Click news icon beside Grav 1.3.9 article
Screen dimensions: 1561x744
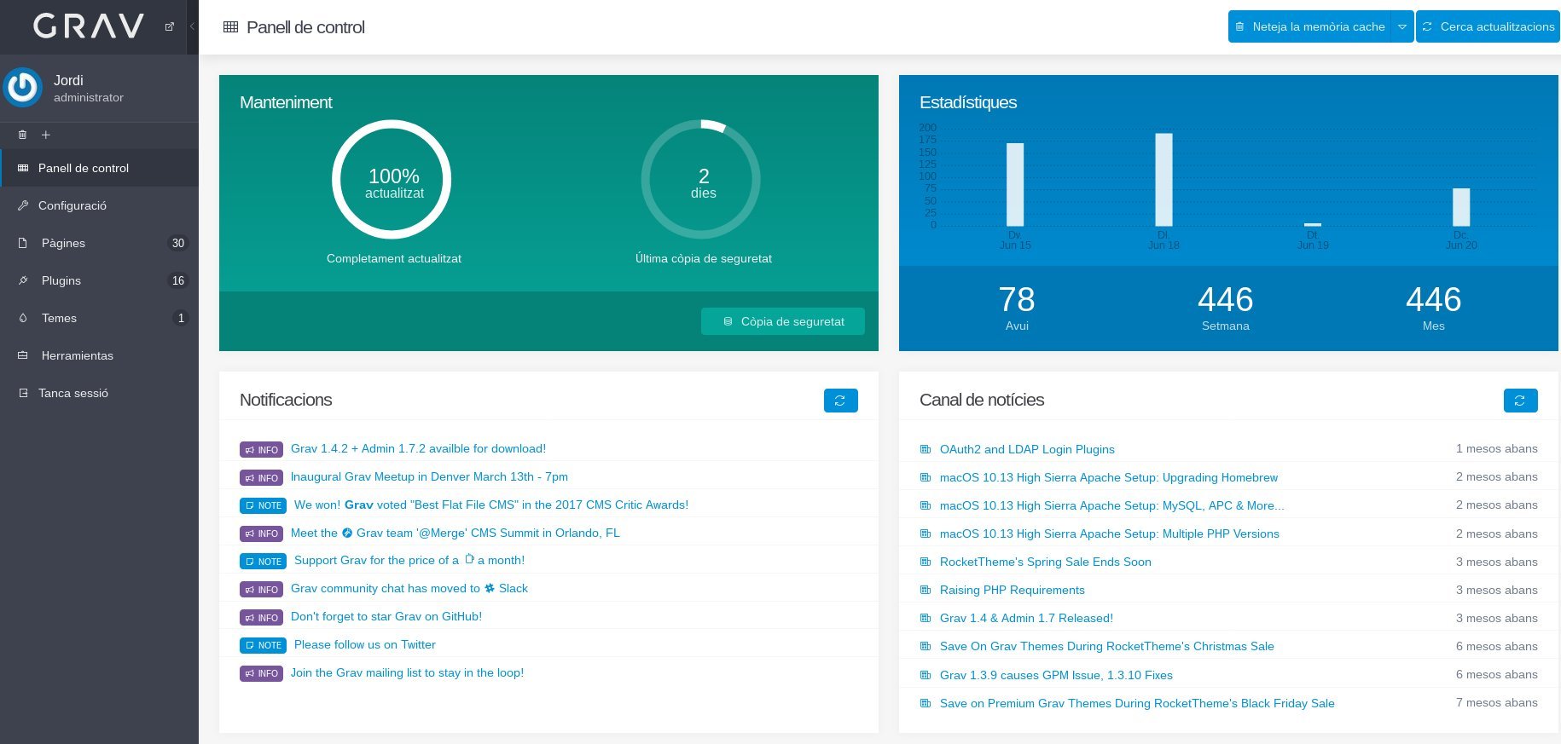(926, 675)
